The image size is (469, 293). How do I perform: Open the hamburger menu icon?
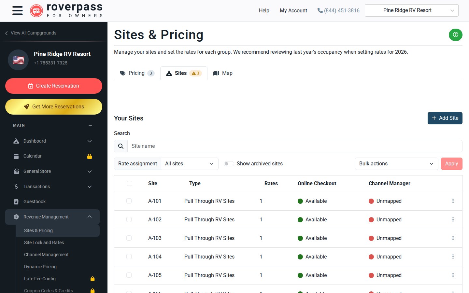pos(18,11)
